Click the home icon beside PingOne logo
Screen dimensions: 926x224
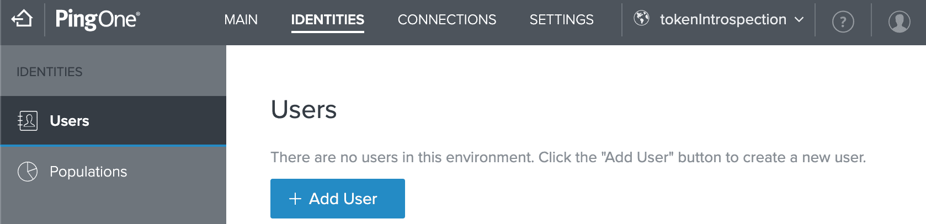(22, 19)
